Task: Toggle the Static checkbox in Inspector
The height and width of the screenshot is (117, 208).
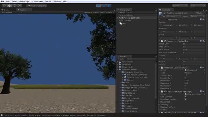Action: tap(196, 13)
